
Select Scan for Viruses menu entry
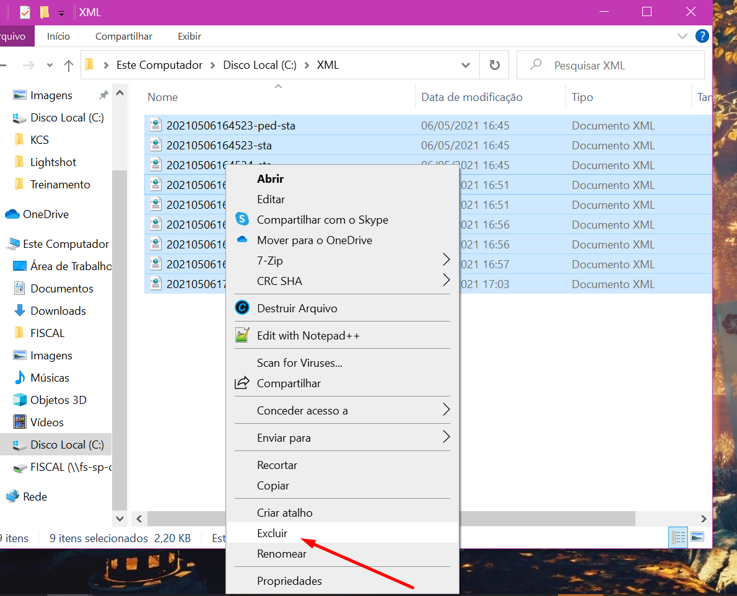(x=299, y=362)
